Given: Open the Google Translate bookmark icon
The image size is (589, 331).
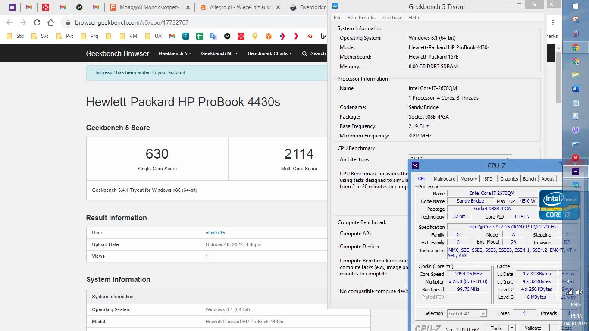Looking at the screenshot, I should point(213,36).
